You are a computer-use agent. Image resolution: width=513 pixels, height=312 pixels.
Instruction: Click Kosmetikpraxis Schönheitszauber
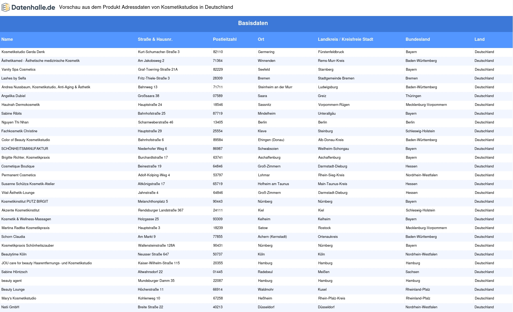pos(28,246)
